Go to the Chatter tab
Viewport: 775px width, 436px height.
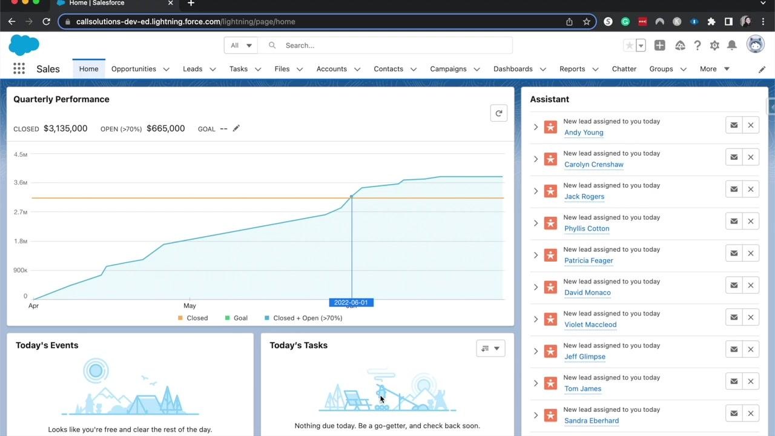click(x=624, y=69)
